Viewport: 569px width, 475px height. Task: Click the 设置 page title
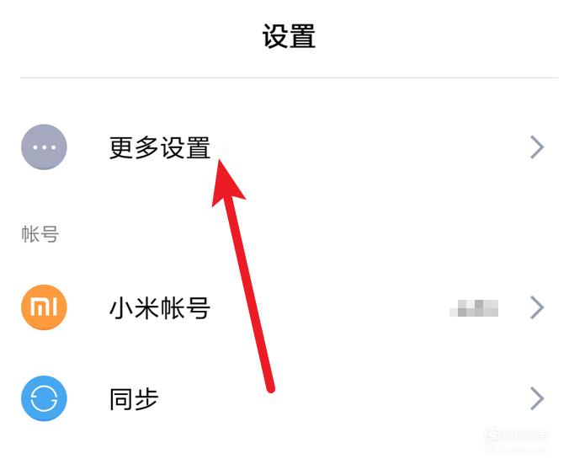289,36
